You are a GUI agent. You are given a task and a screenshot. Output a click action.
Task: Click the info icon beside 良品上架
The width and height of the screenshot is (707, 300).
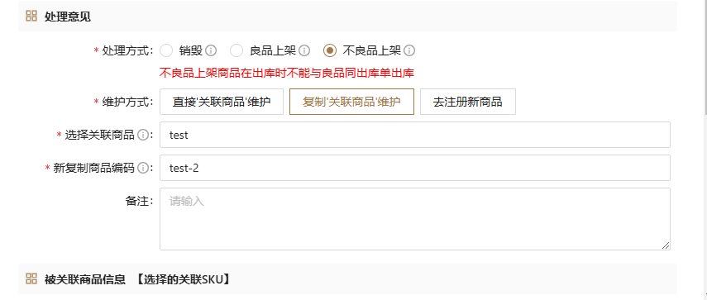tap(304, 50)
